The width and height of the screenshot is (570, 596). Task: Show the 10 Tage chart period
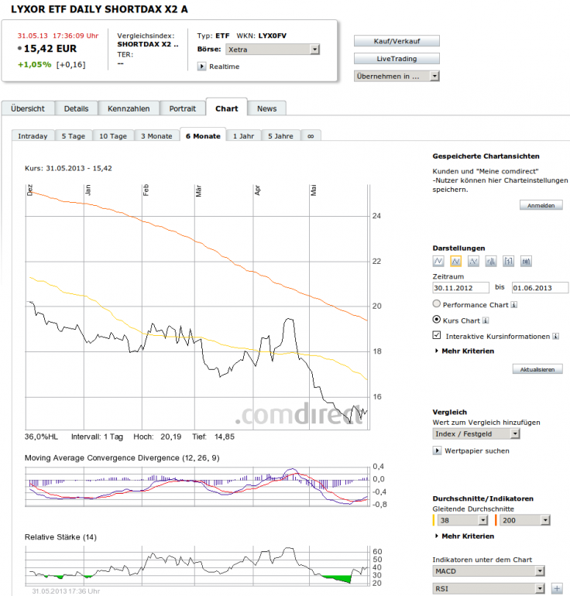coord(113,135)
